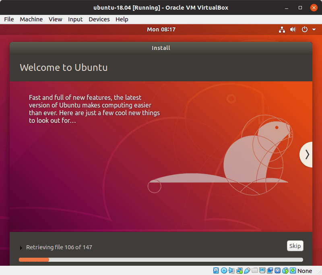Expand the installer details triangle

(x=21, y=248)
